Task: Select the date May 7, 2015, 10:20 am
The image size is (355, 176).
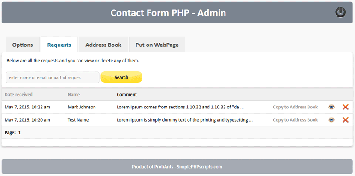Action: pos(27,120)
